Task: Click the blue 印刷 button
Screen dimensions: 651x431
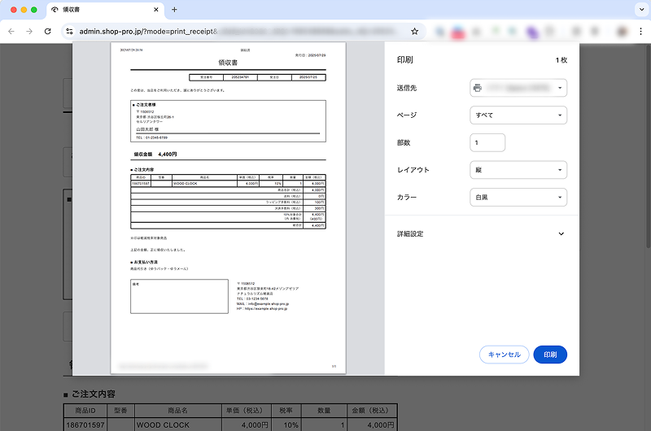Action: [x=550, y=355]
